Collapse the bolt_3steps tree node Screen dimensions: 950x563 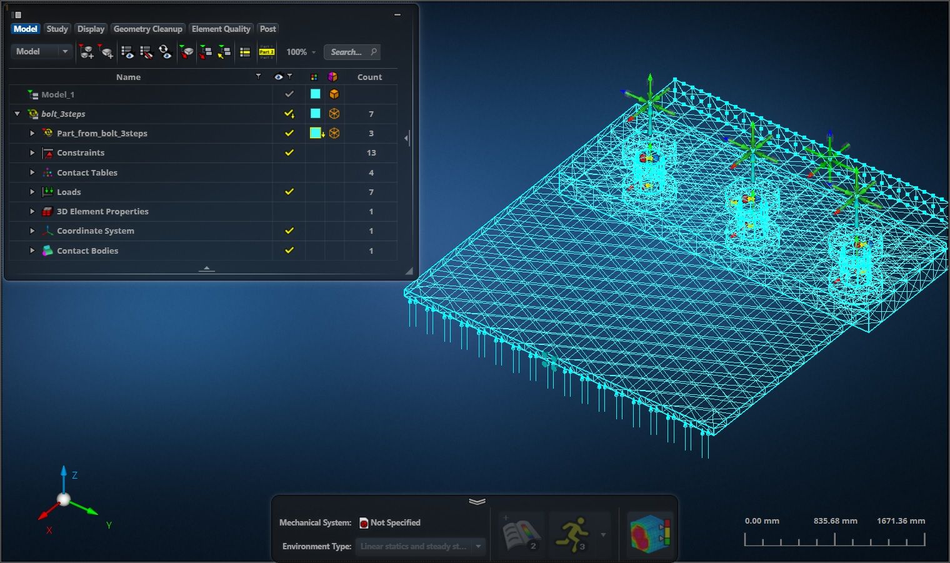point(17,114)
